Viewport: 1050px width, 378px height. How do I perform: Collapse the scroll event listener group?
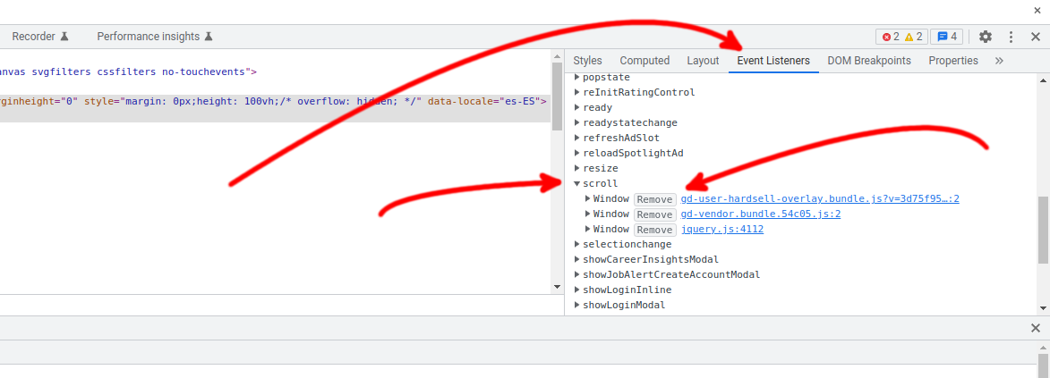(577, 183)
